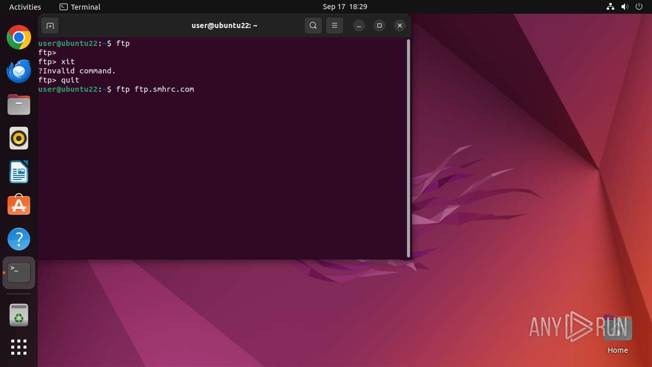Open the Trash from dock
Viewport: 652px width, 367px height.
[19, 315]
